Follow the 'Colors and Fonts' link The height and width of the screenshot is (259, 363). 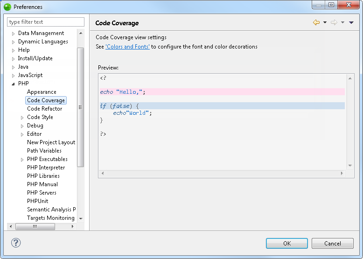[x=127, y=47]
